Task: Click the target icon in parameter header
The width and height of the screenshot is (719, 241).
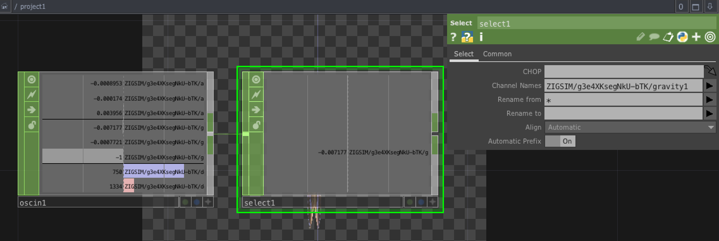Action: pyautogui.click(x=710, y=37)
